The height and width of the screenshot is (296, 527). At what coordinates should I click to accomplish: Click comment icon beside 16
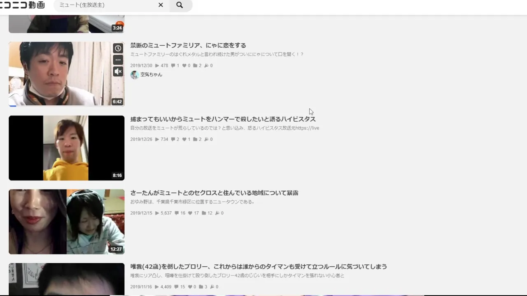click(x=177, y=213)
